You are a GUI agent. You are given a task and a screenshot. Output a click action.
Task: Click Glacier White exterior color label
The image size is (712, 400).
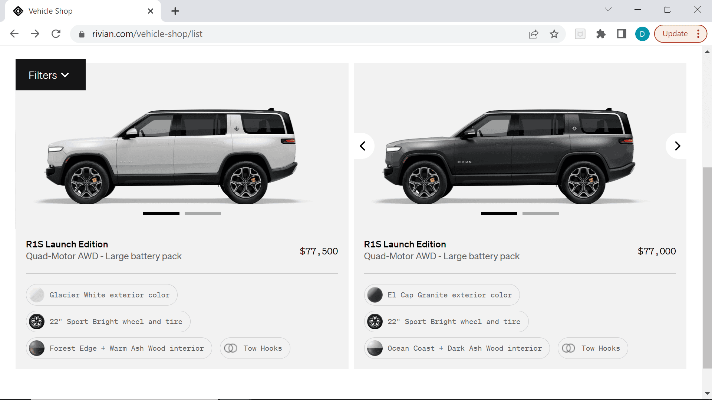pyautogui.click(x=110, y=295)
